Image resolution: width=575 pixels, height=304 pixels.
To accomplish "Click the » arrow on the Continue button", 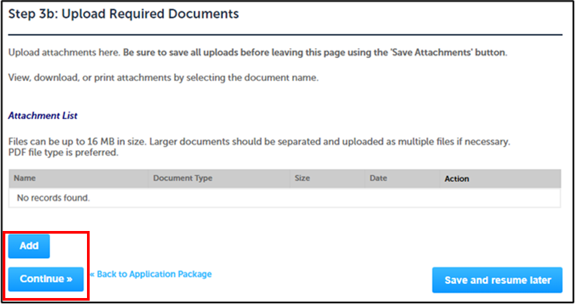I will pos(69,279).
